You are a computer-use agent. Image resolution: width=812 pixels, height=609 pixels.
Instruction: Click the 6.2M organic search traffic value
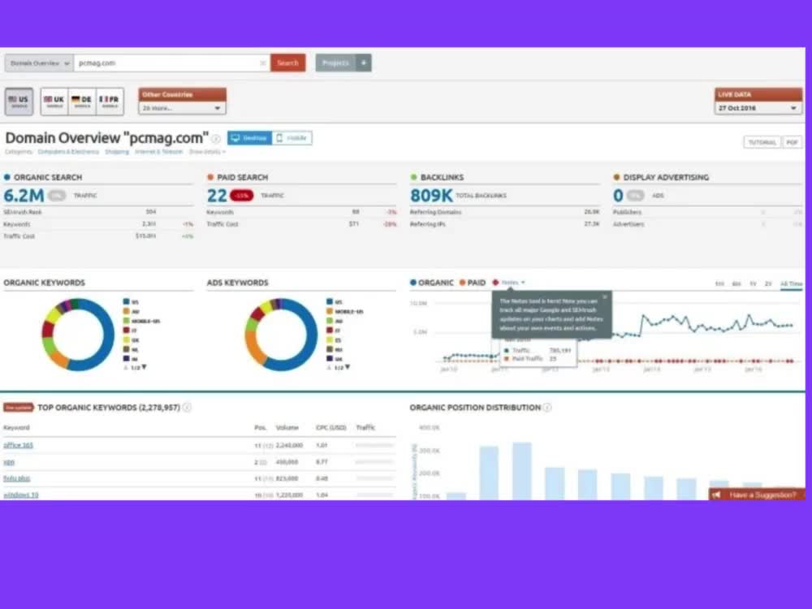point(24,196)
